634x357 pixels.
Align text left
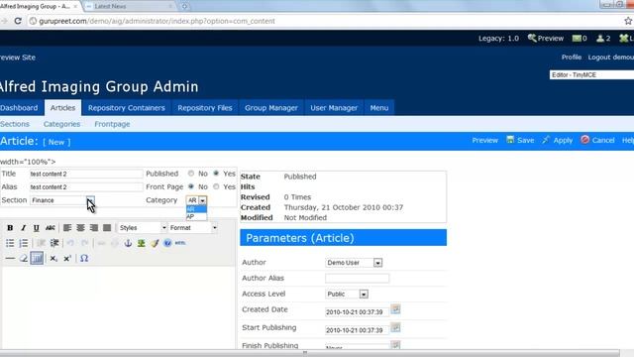coord(67,228)
